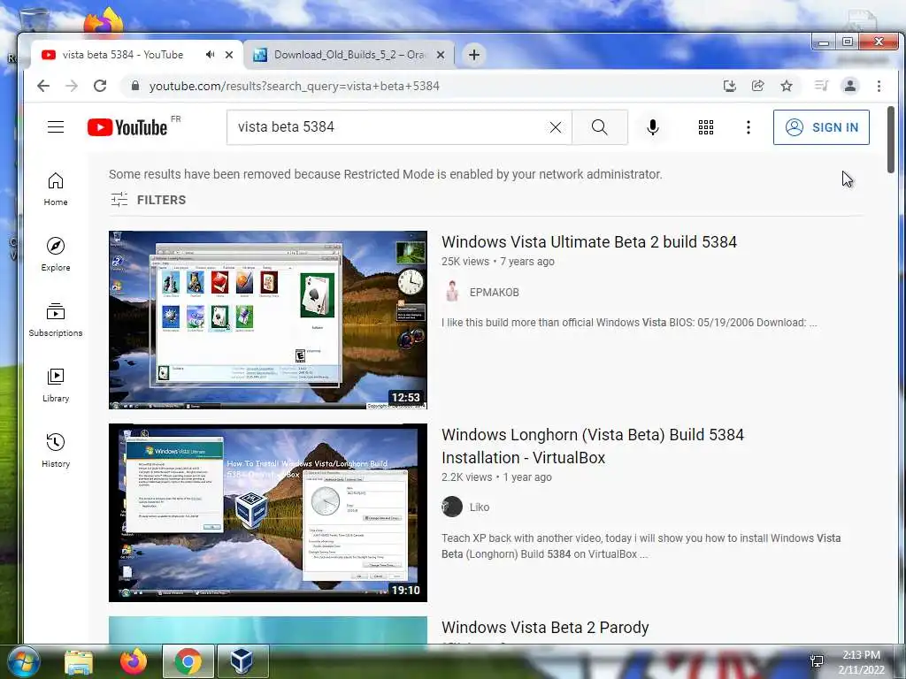Click inside the YouTube search field

(388, 127)
